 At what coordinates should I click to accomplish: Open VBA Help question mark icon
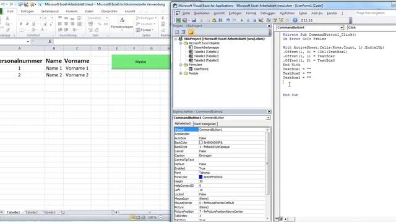(295, 20)
